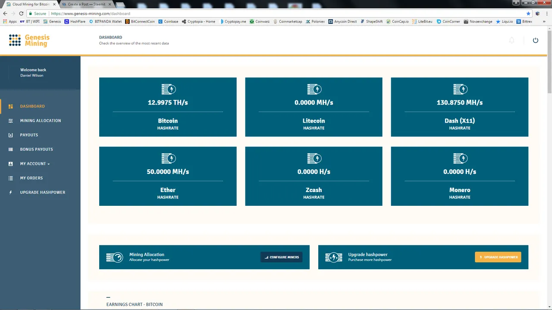Open the LiteBit.eu bookmark
The width and height of the screenshot is (552, 310).
pos(422,22)
